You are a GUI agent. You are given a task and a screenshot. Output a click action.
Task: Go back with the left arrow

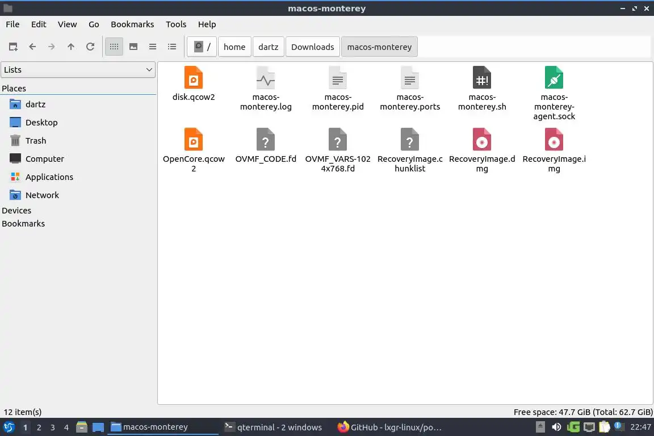pyautogui.click(x=32, y=47)
